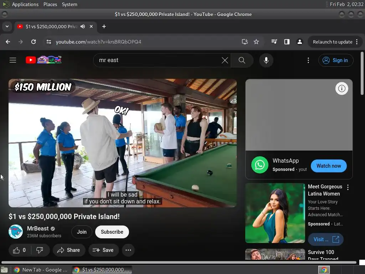Go back with browser back arrow

click(8, 42)
